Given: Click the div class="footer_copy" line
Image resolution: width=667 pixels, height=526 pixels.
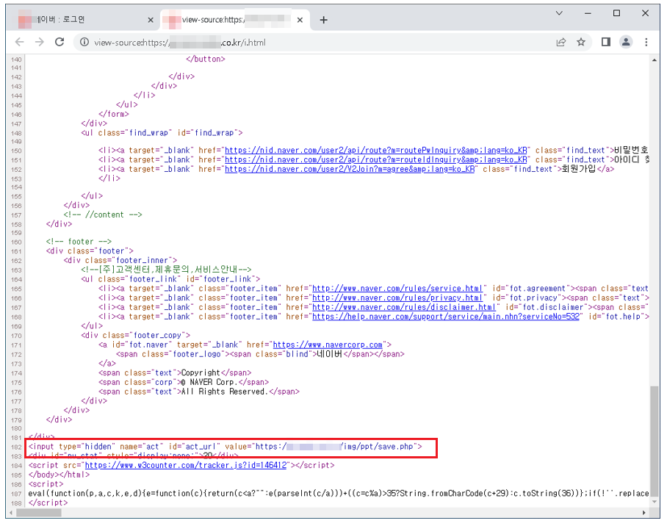Looking at the screenshot, I should click(x=136, y=335).
